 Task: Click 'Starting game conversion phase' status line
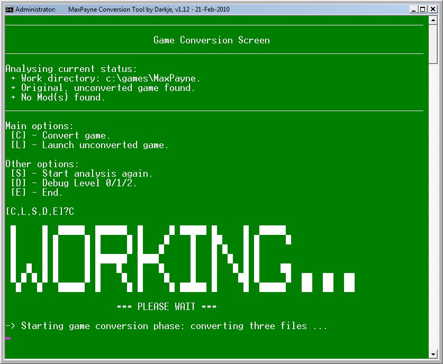coord(166,326)
